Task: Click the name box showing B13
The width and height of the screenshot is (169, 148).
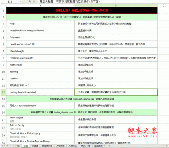Action: pos(10,1)
